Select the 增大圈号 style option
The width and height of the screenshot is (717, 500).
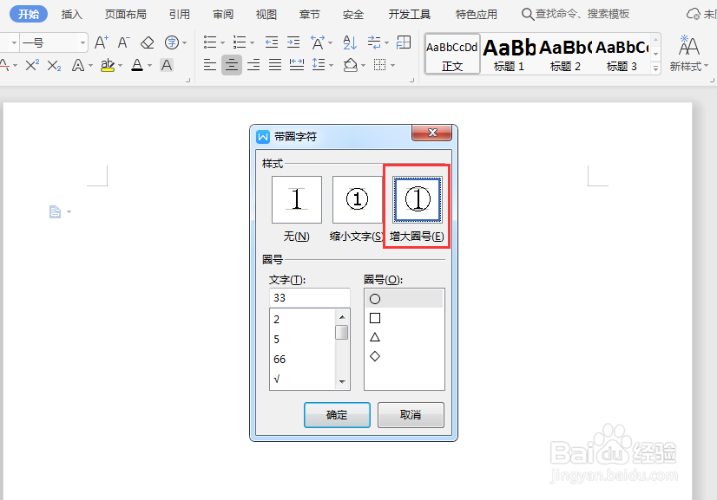pos(418,199)
